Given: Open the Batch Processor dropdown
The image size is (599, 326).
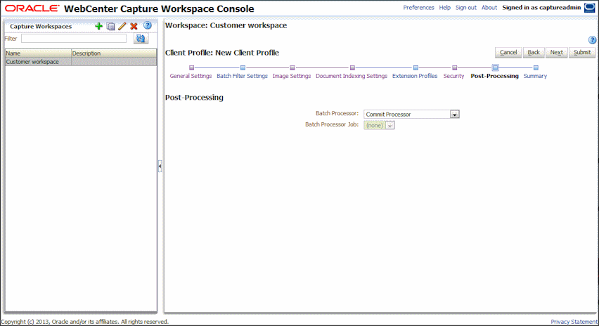Looking at the screenshot, I should 454,114.
